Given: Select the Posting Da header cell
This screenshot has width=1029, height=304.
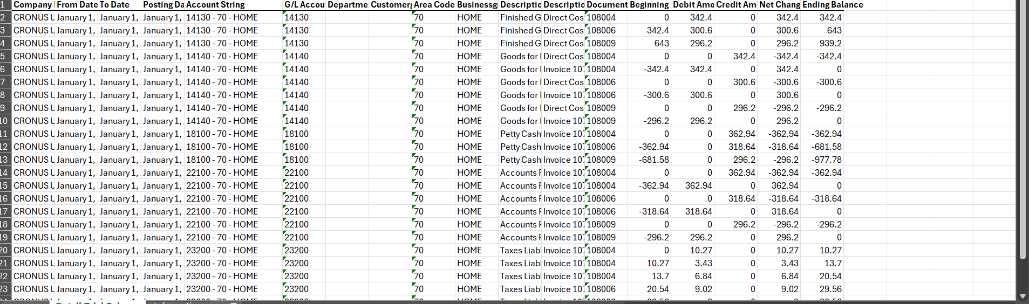Looking at the screenshot, I should (x=163, y=5).
